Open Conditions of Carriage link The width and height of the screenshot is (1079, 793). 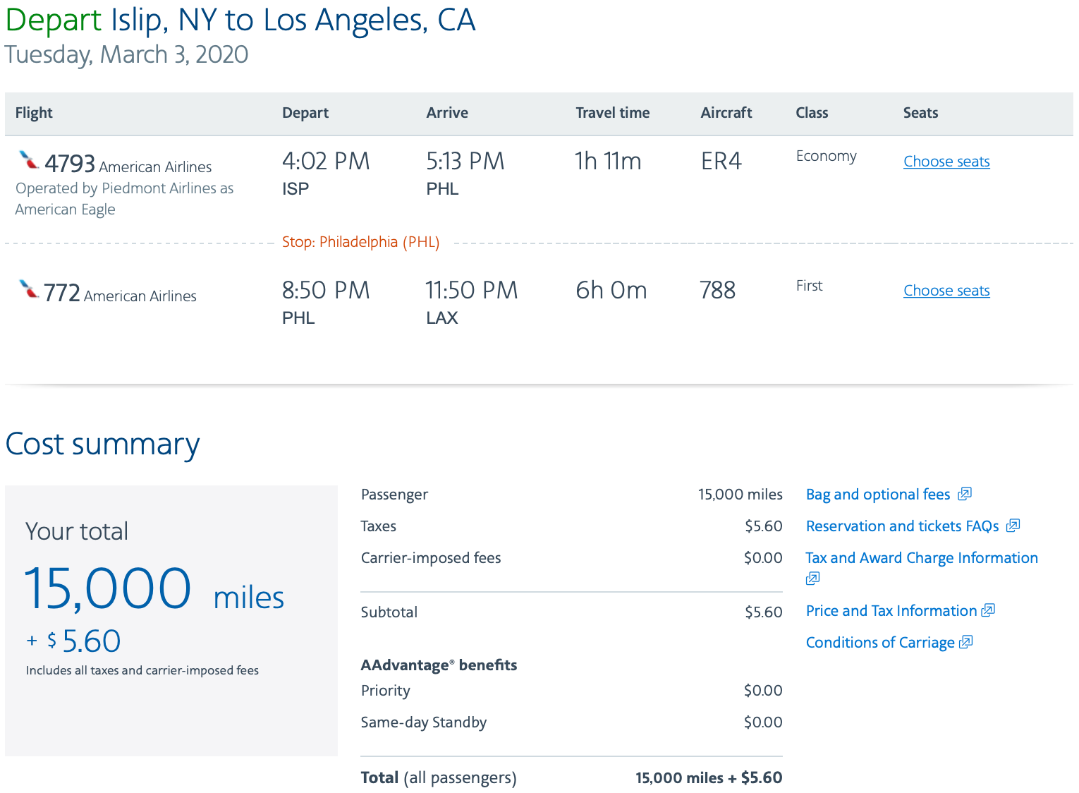(x=880, y=643)
